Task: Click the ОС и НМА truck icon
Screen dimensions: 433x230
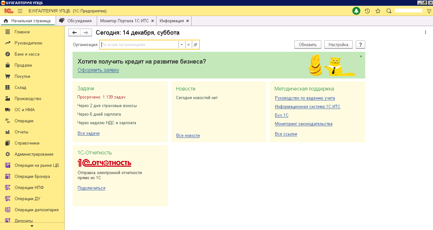Action: [8, 110]
